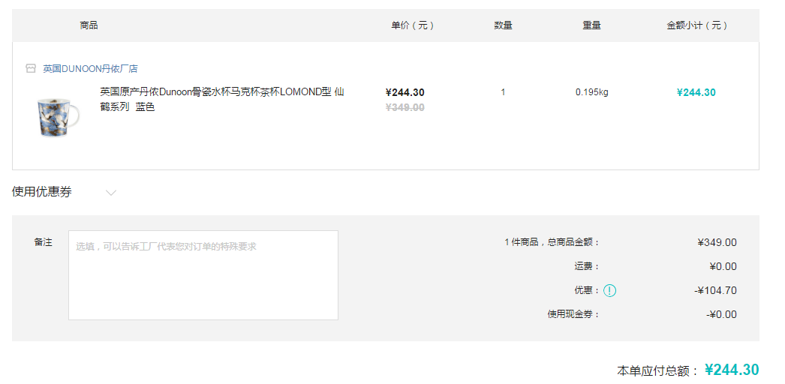Click the 数量 column header

[503, 25]
